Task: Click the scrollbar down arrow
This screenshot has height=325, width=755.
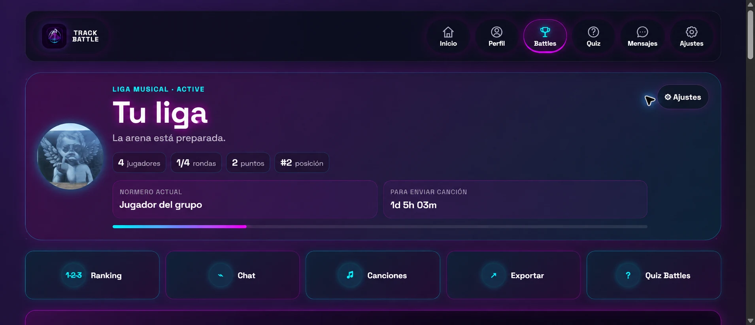Action: [x=750, y=321]
